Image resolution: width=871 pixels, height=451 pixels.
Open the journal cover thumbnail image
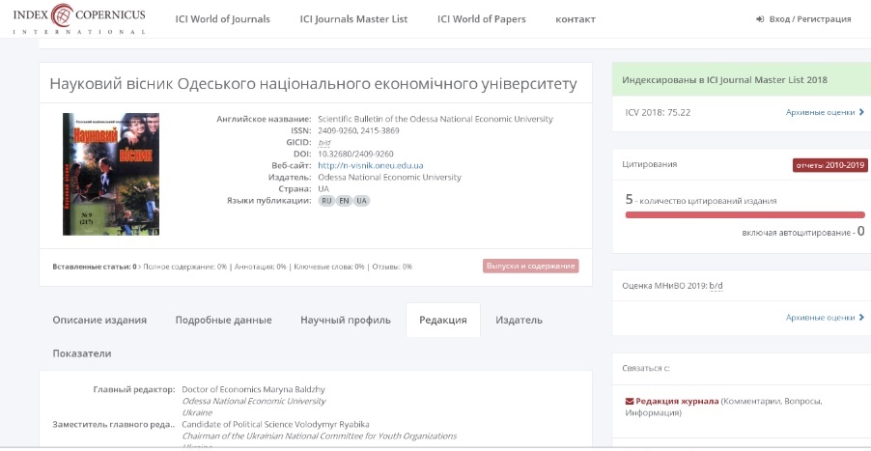click(x=111, y=174)
